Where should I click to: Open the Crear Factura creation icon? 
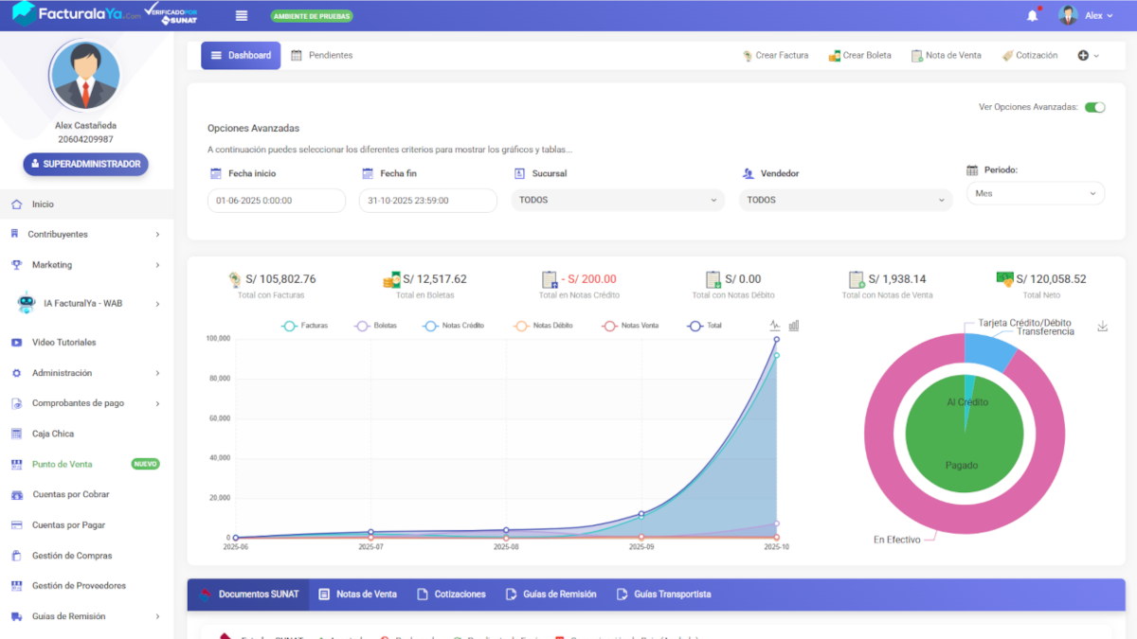coord(749,55)
